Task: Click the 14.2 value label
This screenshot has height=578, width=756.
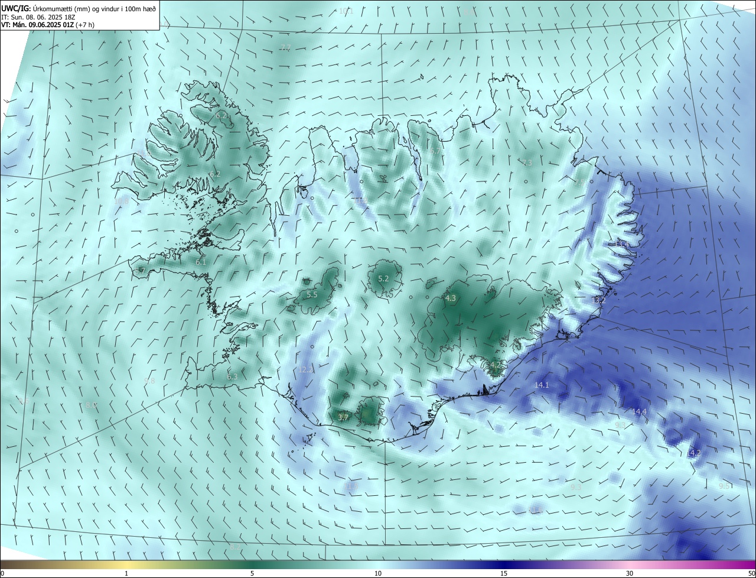Action: point(694,453)
